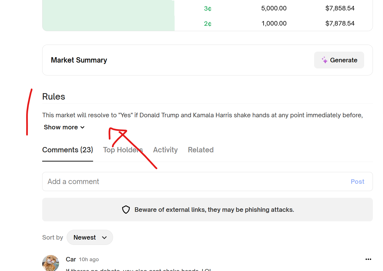Select the Comments (23) tab
The width and height of the screenshot is (383, 271).
[67, 150]
